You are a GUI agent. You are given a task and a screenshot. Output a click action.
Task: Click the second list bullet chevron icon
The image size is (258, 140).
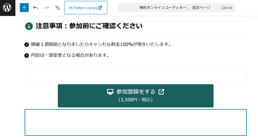tap(27, 56)
